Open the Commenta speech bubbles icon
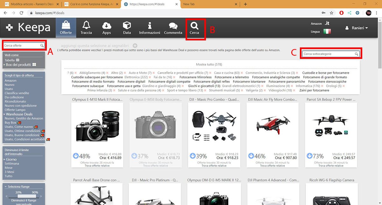The height and width of the screenshot is (205, 382). coord(173,25)
